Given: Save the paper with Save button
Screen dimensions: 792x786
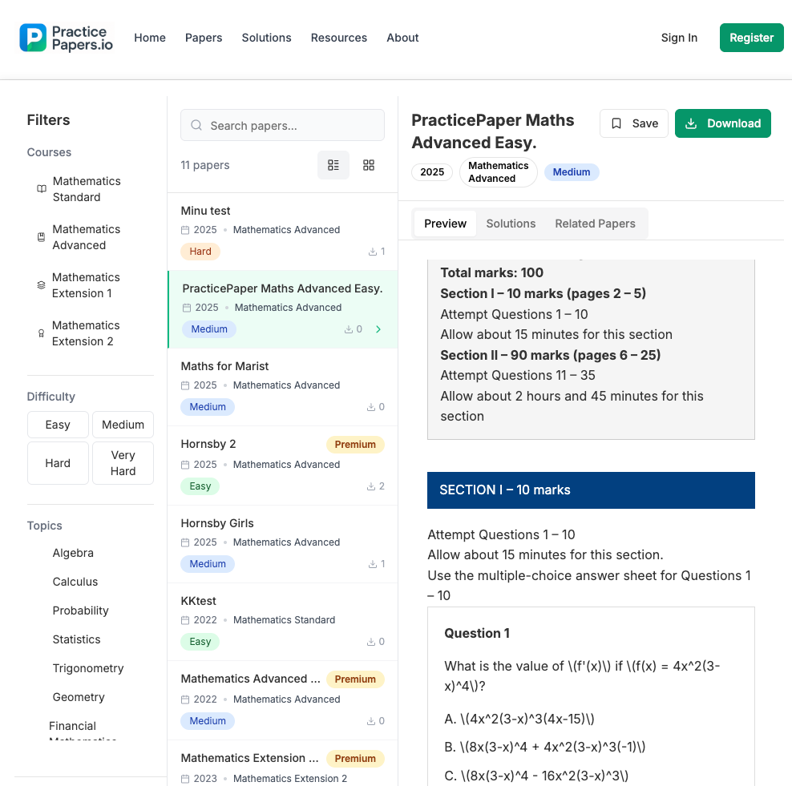Looking at the screenshot, I should pos(633,123).
